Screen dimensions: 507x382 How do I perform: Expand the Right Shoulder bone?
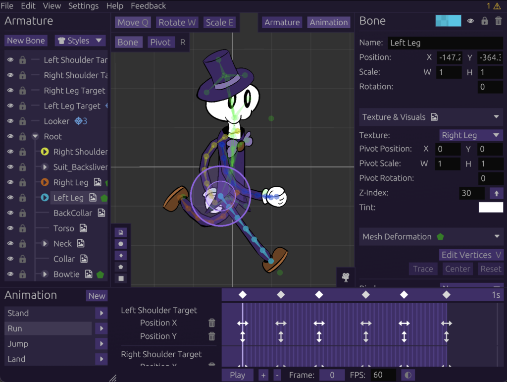pos(45,152)
